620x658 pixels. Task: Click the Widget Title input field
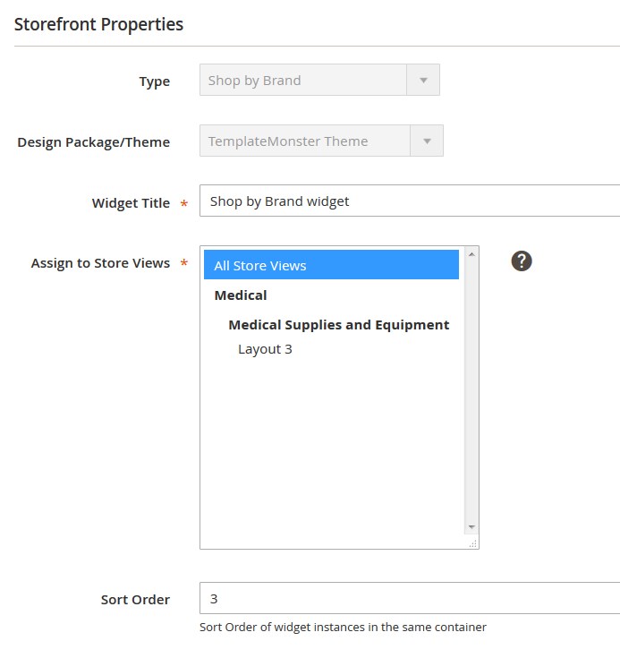click(x=410, y=201)
